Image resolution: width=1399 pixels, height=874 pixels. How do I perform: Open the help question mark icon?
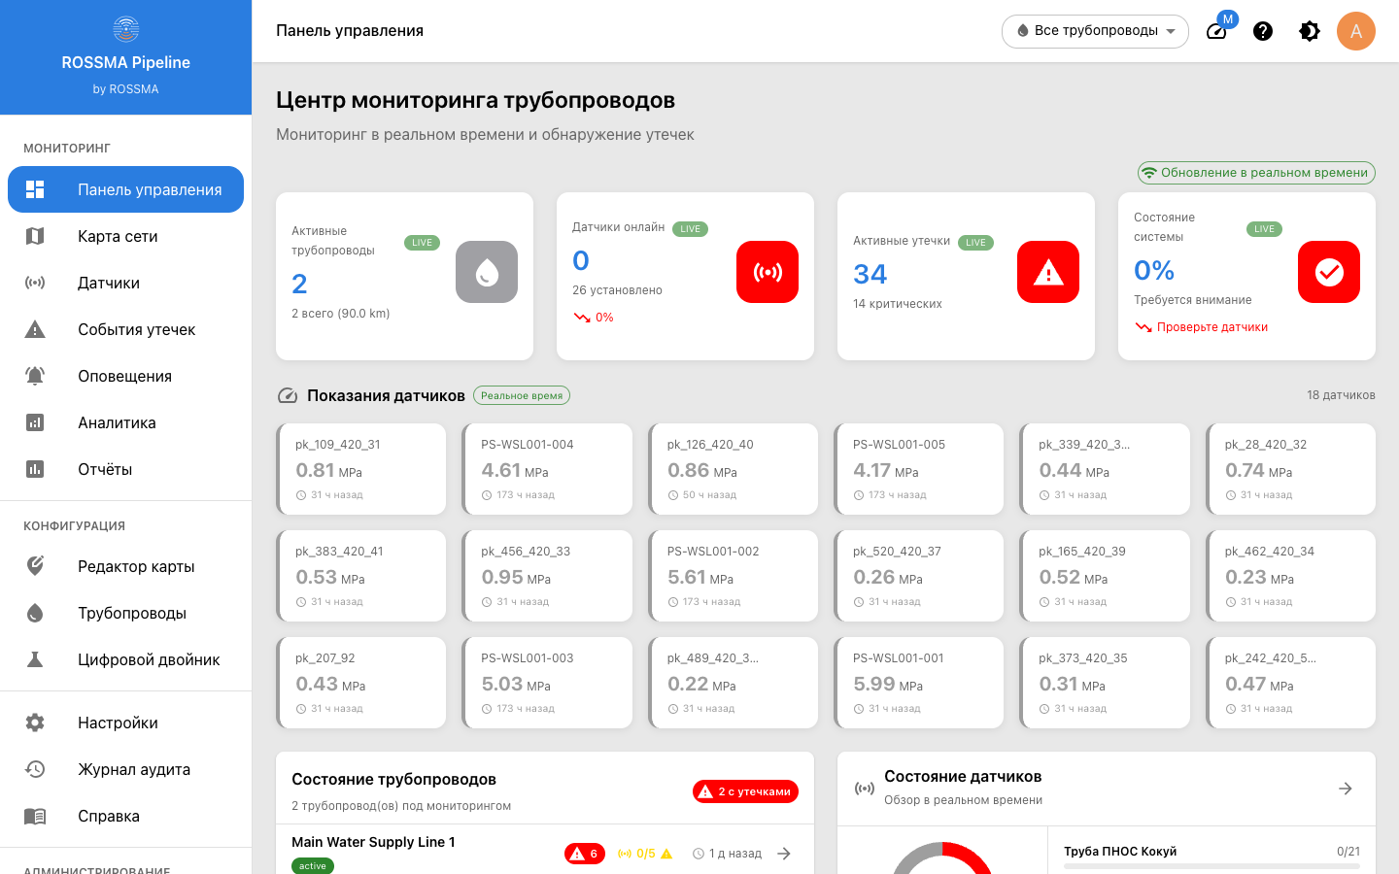coord(1263,31)
